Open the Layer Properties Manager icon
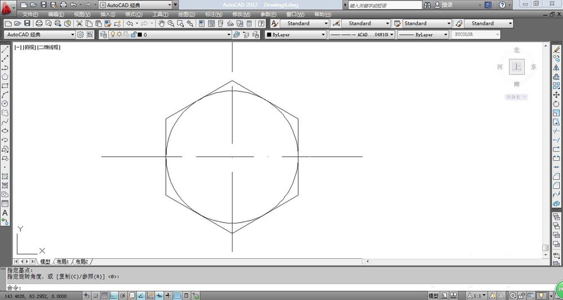 point(103,35)
